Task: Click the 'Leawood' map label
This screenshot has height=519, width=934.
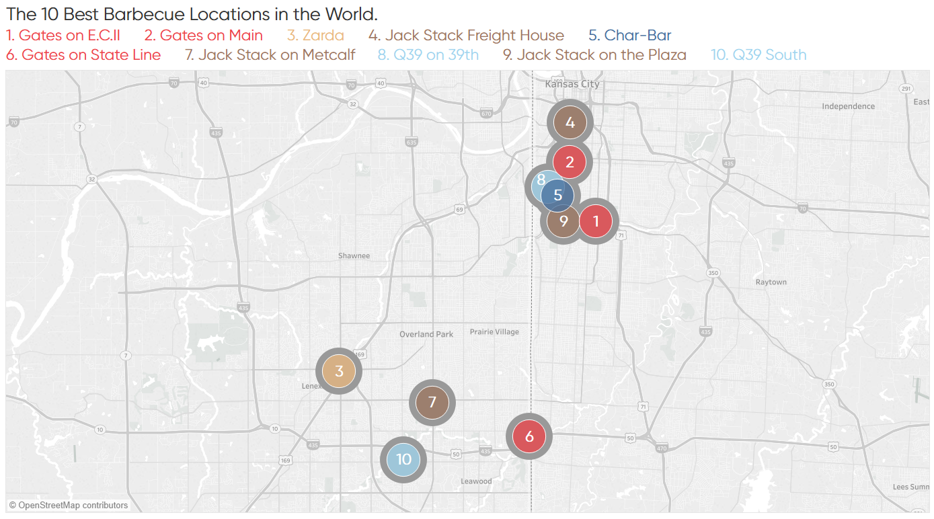Action: pos(476,481)
